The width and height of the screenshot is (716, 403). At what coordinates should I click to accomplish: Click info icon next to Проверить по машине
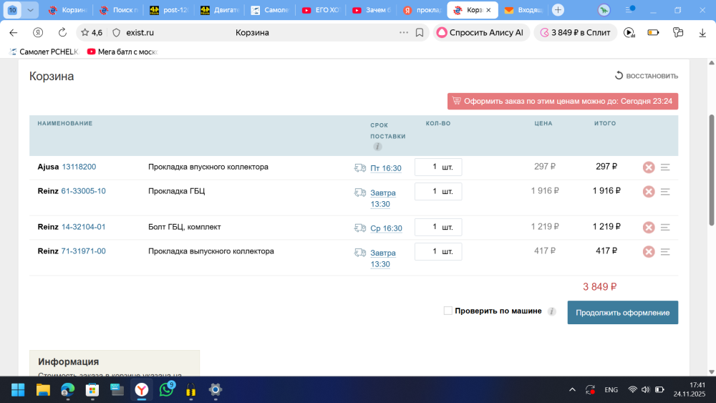(551, 311)
